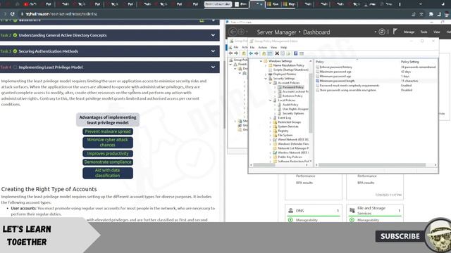Click the Server Manager forward arrow
This screenshot has width=451, height=253.
point(241,32)
